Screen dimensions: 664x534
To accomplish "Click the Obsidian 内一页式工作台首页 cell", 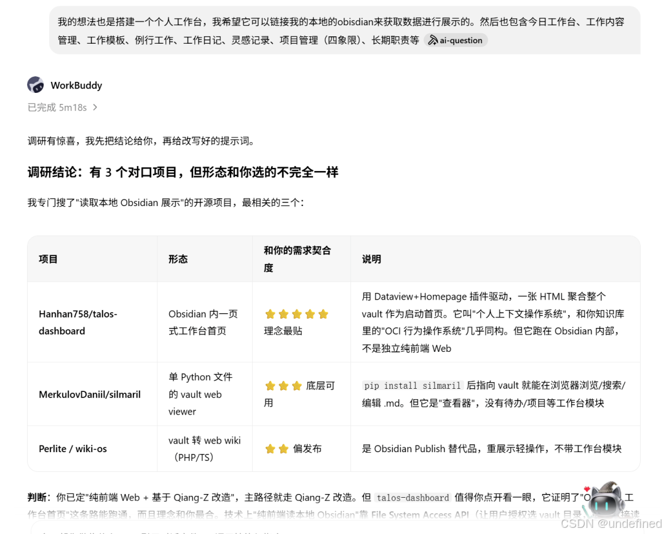I will (x=205, y=322).
